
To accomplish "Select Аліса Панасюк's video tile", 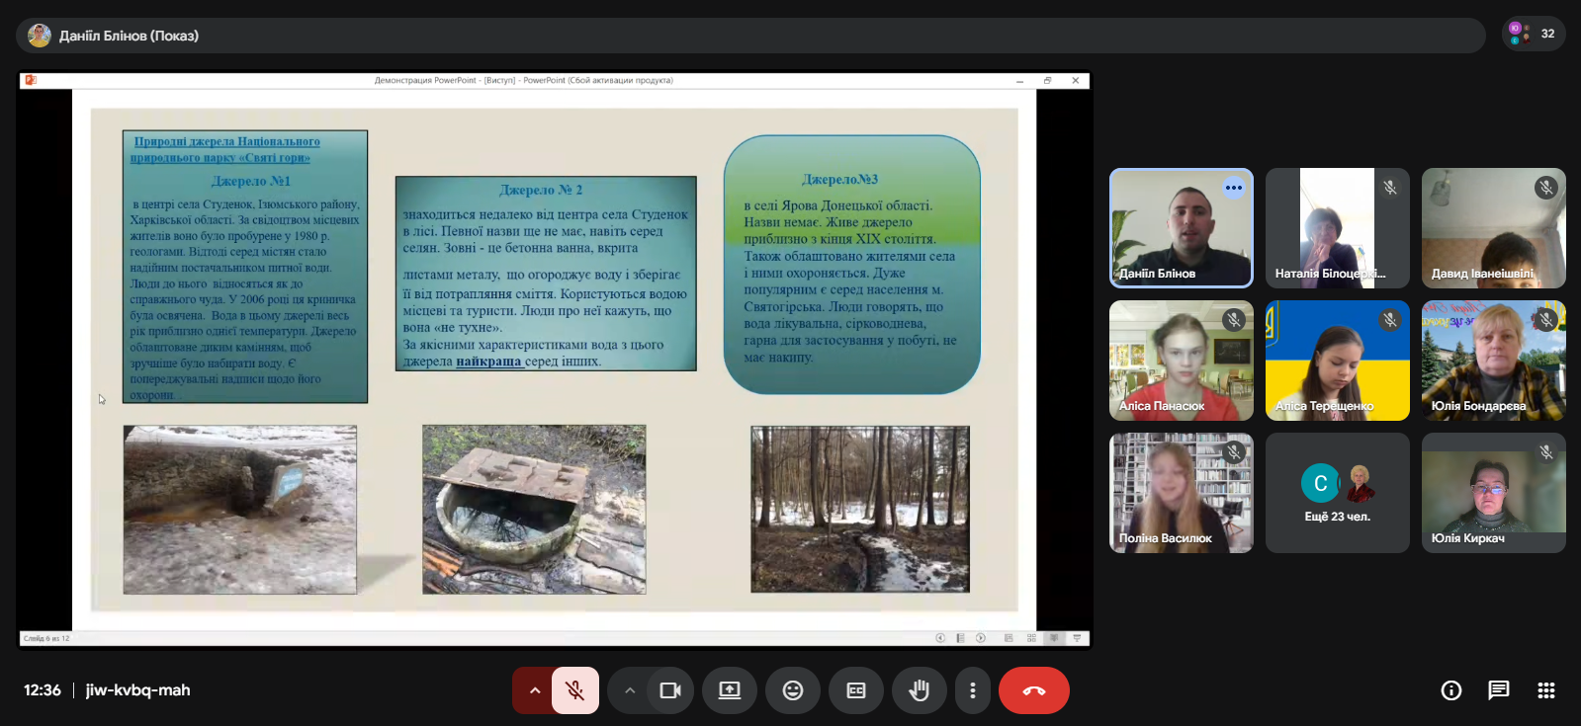I will tap(1181, 361).
